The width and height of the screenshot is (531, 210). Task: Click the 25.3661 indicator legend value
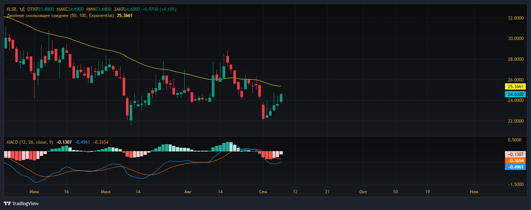[x=124, y=15]
